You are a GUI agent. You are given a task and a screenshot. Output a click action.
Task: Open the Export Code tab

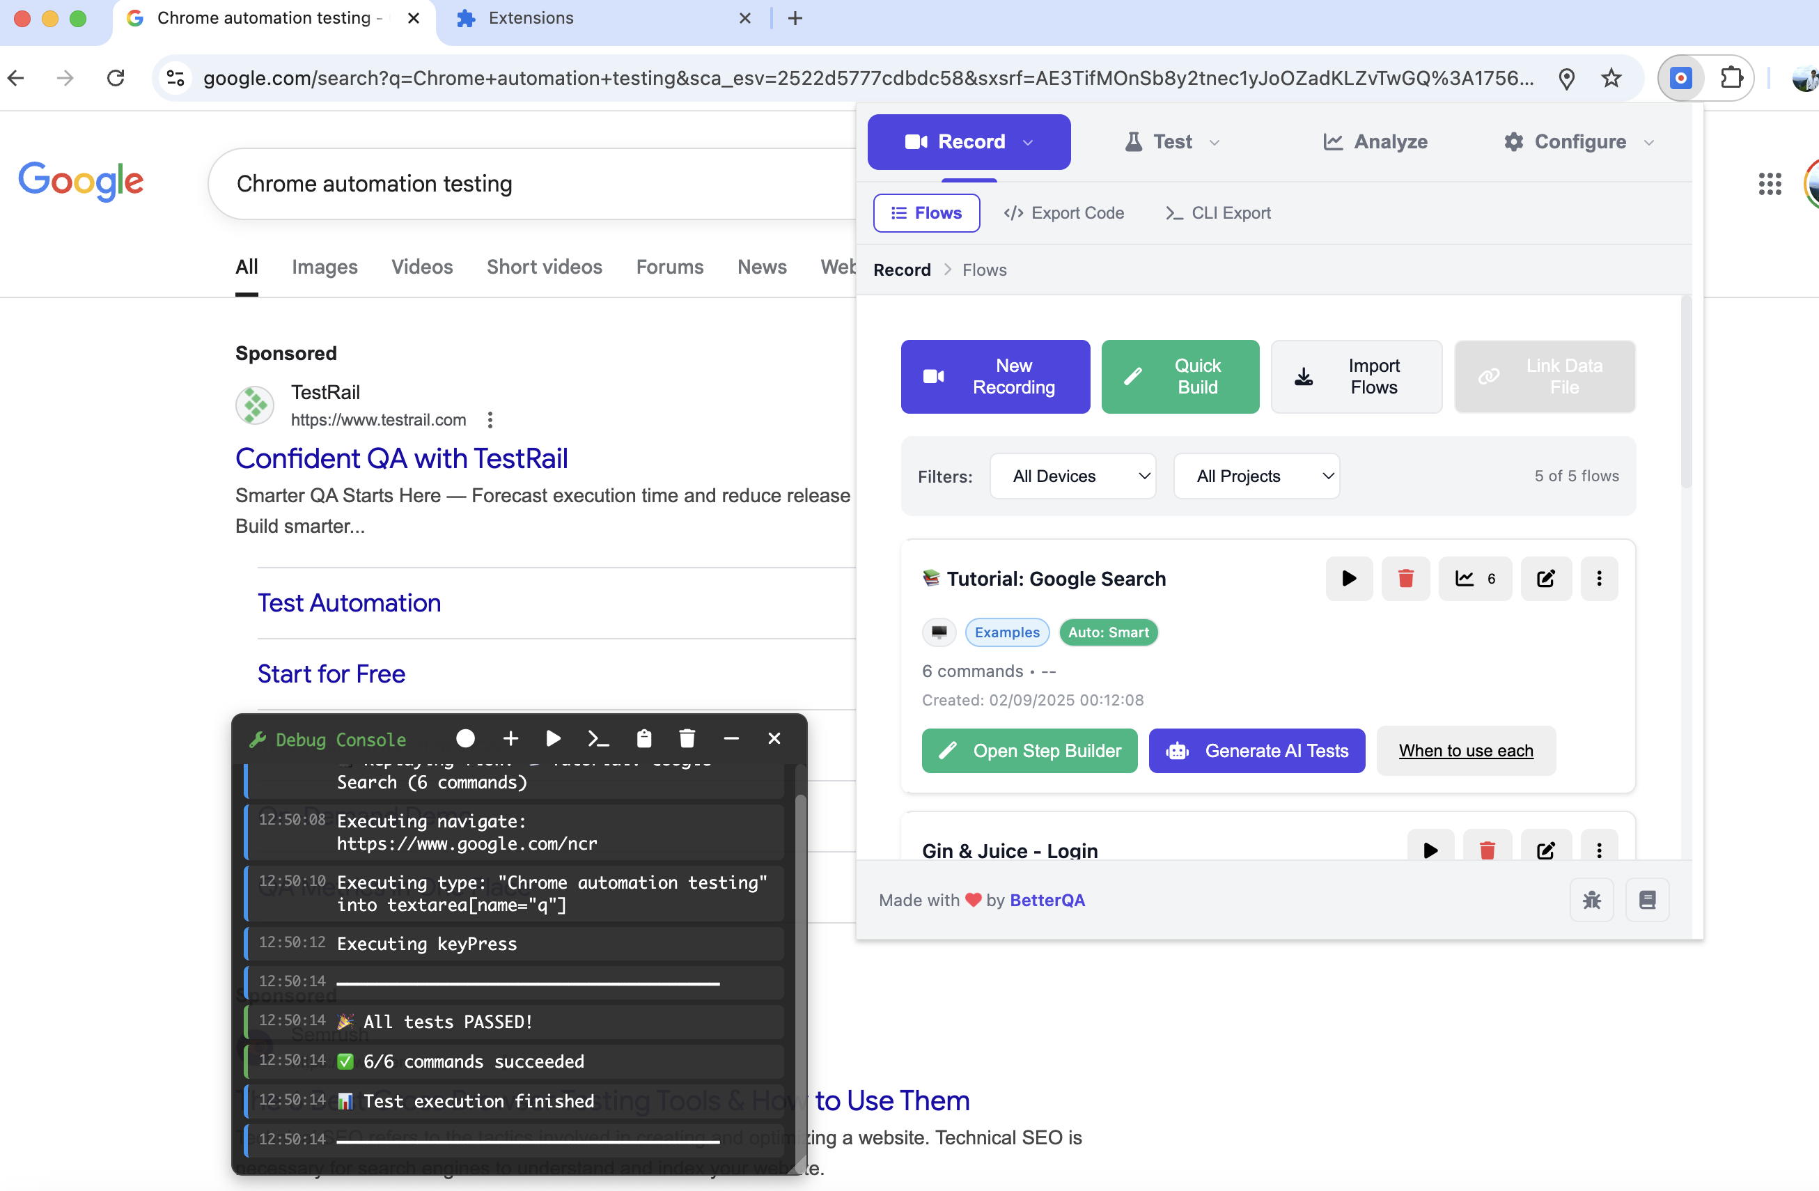pos(1064,213)
